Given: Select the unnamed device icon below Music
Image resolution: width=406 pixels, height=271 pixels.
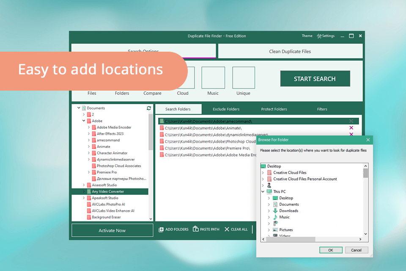Looking at the screenshot, I should tap(275, 223).
